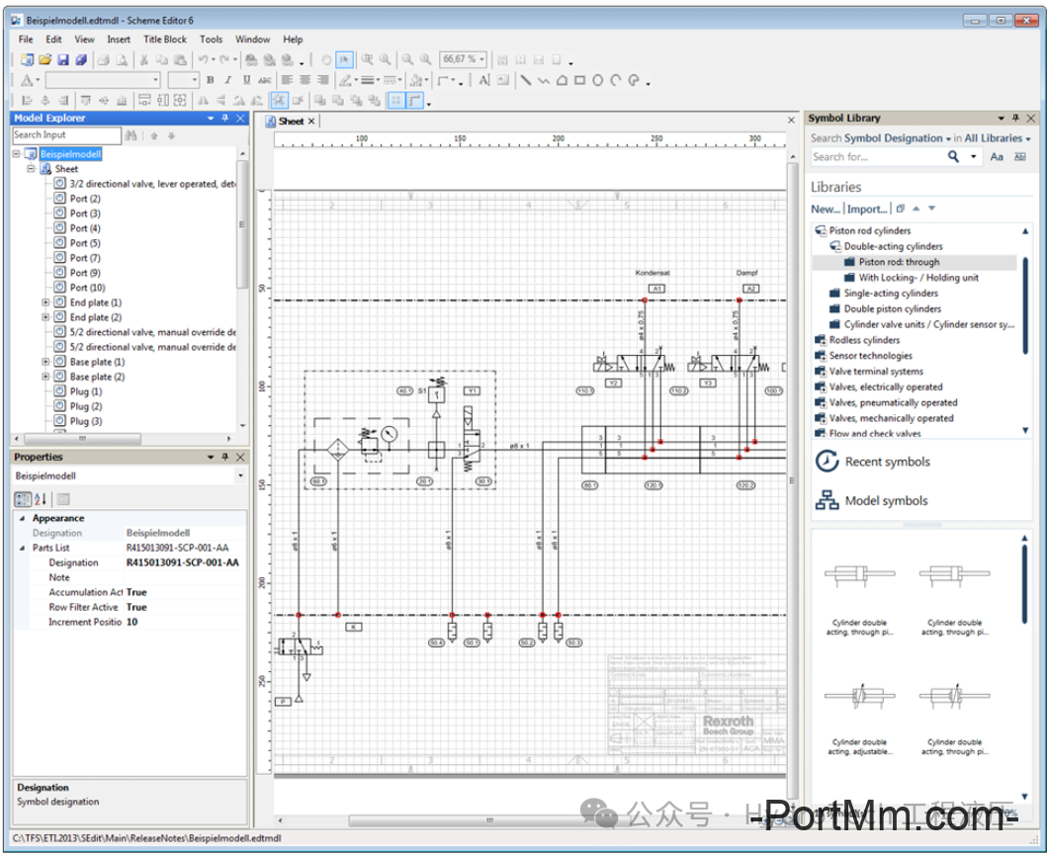Click the Save icon in the toolbar
1047x856 pixels.
(61, 60)
